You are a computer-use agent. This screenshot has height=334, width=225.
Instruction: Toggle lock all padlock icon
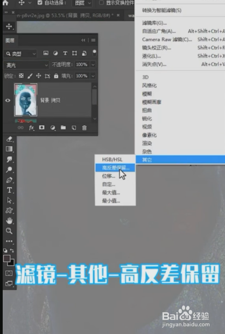click(x=56, y=76)
